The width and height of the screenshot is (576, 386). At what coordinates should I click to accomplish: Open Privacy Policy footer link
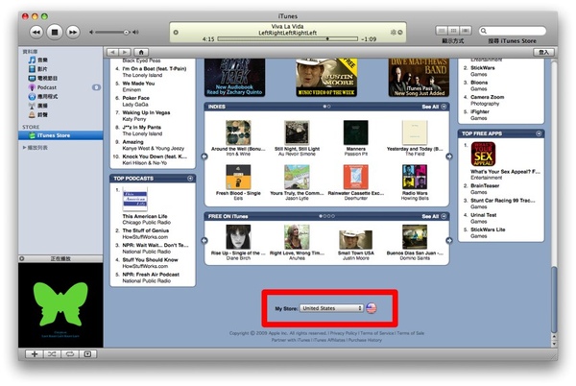344,333
